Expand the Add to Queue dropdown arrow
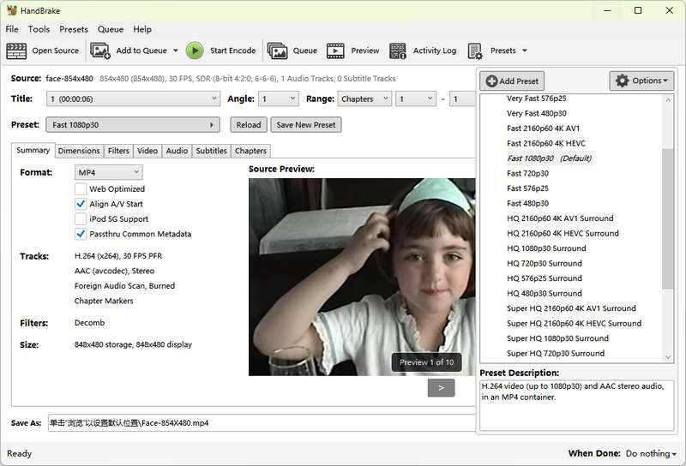 point(176,51)
